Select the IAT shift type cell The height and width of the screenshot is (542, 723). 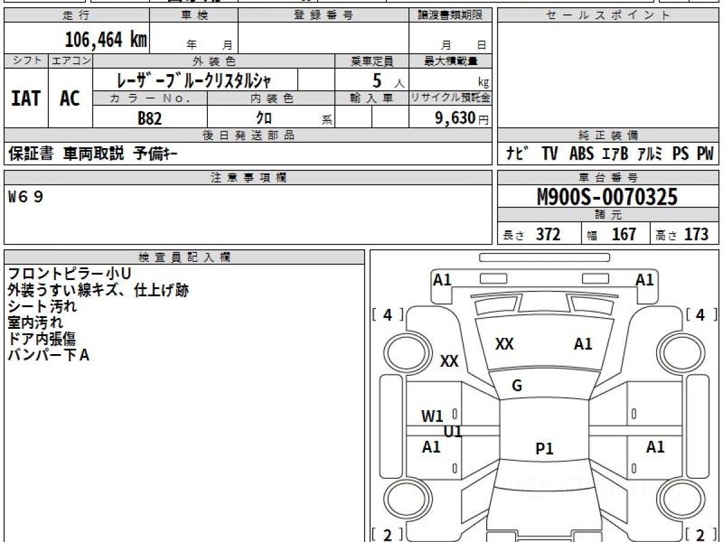click(x=26, y=98)
